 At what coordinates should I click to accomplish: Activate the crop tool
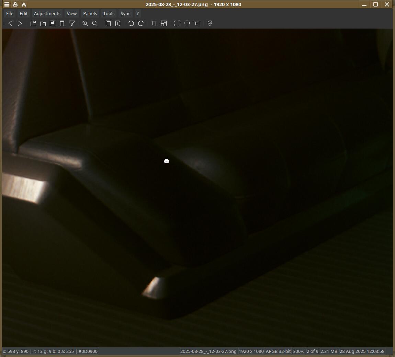tap(154, 23)
